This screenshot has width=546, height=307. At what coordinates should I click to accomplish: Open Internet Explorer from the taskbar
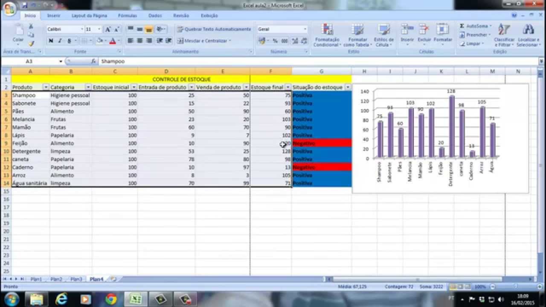(62, 299)
